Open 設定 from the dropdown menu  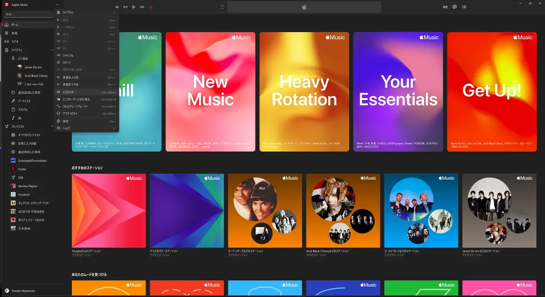(x=86, y=121)
